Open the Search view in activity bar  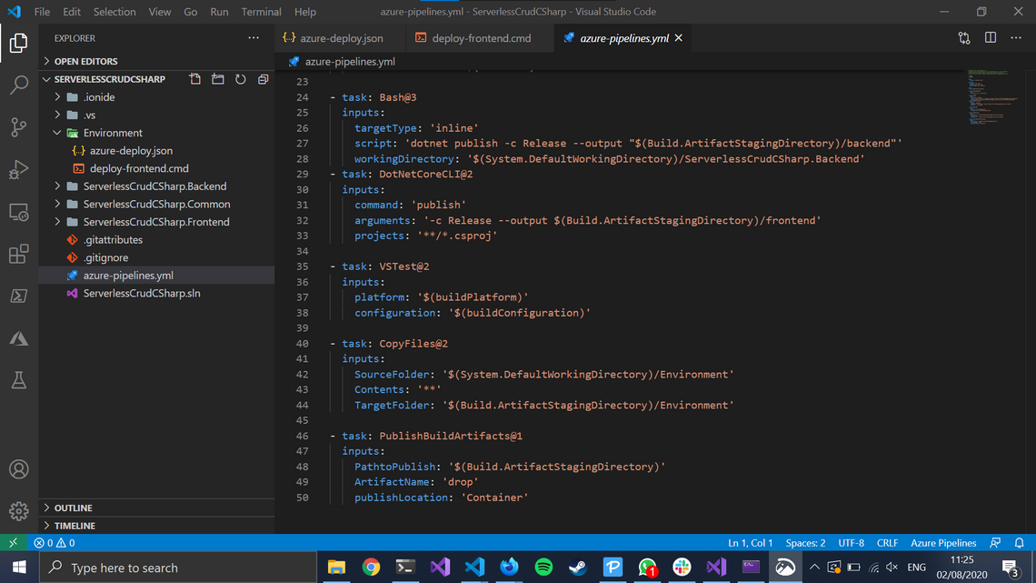click(18, 85)
